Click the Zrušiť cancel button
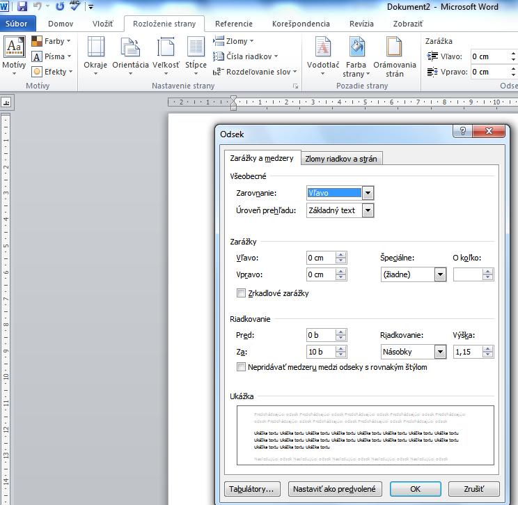The height and width of the screenshot is (505, 518). (473, 489)
